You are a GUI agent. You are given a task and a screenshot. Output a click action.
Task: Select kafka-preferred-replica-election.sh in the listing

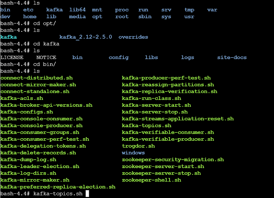pos(58,187)
